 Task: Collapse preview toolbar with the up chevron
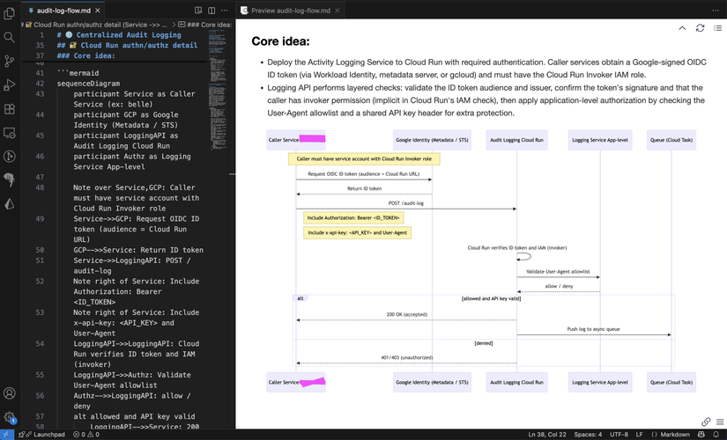682,28
